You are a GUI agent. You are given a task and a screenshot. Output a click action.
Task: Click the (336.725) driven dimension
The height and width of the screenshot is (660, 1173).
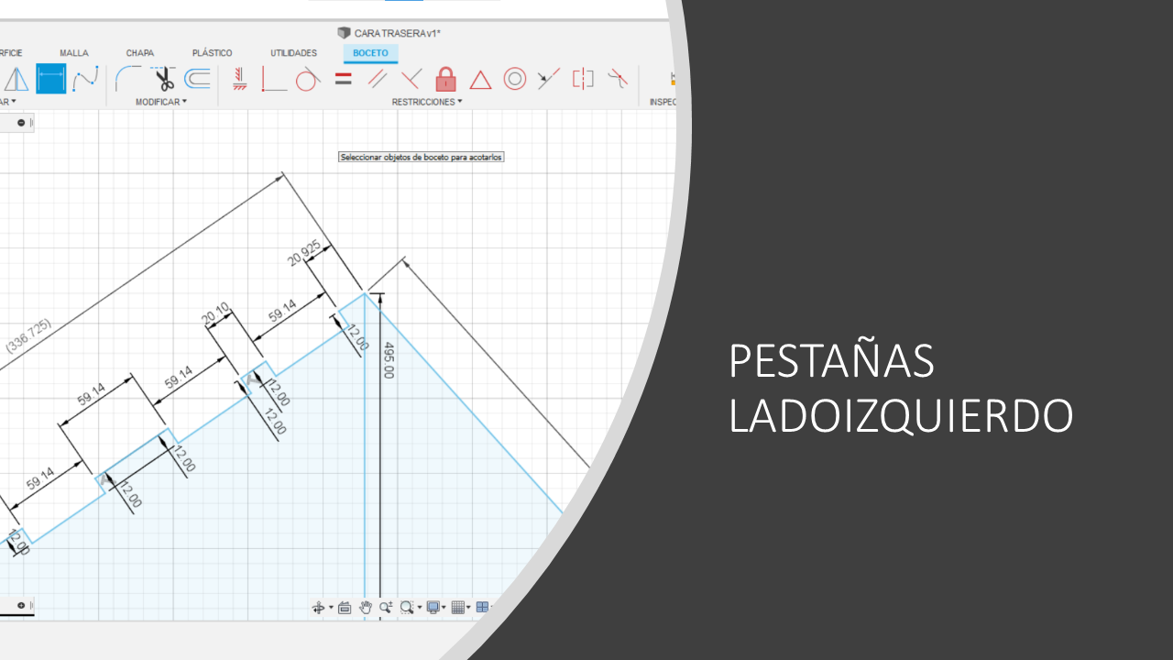(x=28, y=335)
